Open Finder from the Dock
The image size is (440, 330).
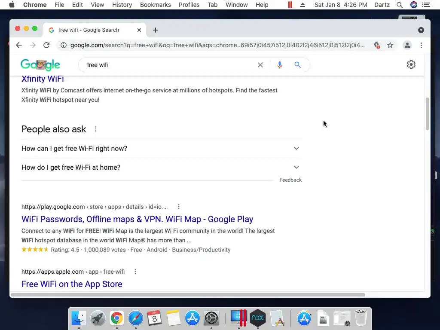tap(79, 318)
